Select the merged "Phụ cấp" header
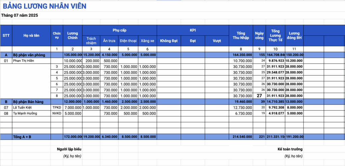The height and width of the screenshot is (166, 345). (x=119, y=30)
